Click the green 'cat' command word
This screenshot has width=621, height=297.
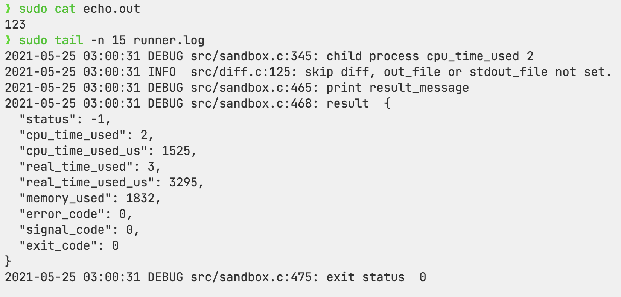(65, 9)
